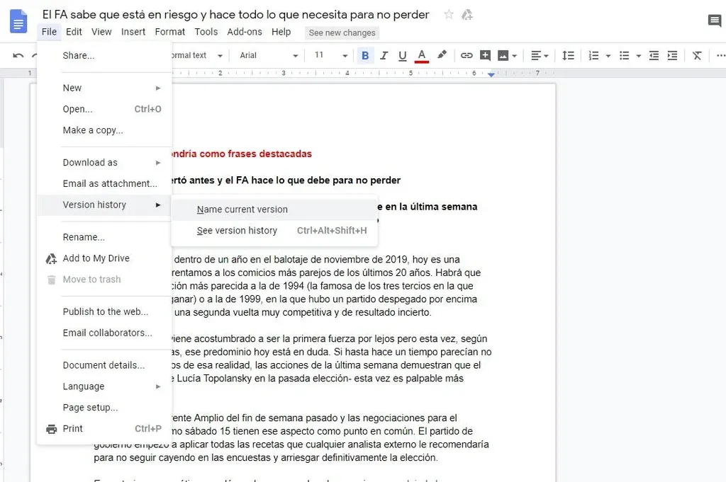
Task: Click the clear formatting icon
Action: [x=697, y=55]
